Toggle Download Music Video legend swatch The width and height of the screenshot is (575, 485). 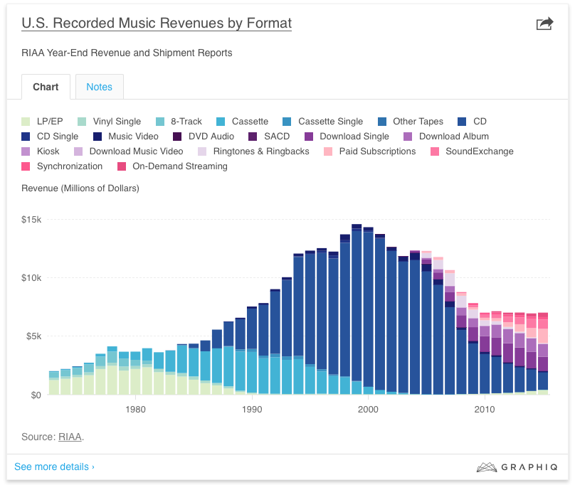(78, 151)
